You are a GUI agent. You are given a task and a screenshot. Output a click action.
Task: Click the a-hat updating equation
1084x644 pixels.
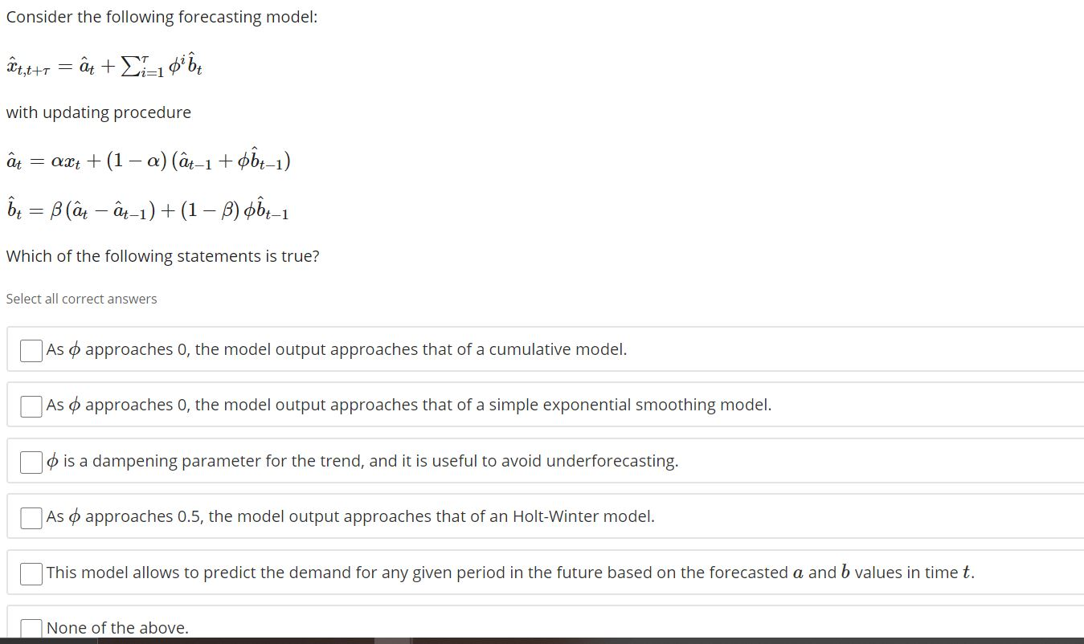149,160
